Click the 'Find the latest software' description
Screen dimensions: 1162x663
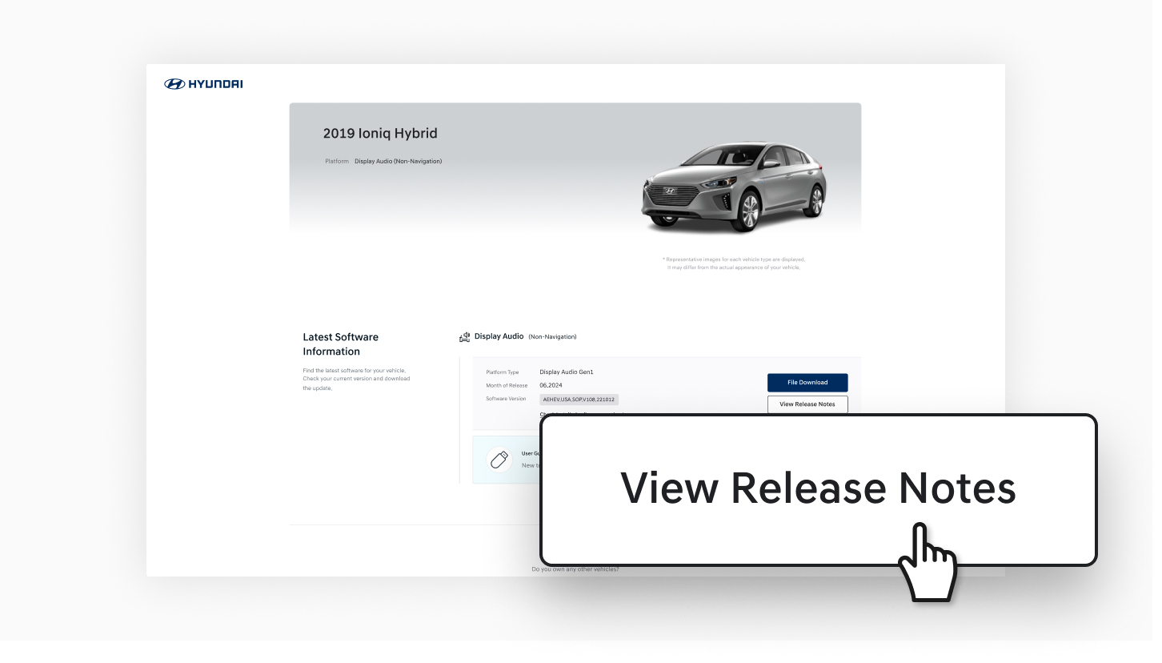[356, 379]
